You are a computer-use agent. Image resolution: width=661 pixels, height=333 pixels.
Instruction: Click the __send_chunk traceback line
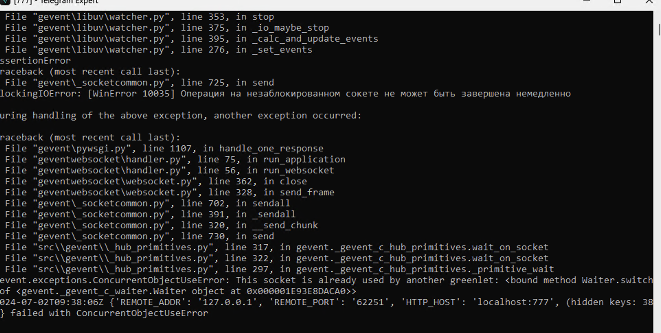point(161,226)
